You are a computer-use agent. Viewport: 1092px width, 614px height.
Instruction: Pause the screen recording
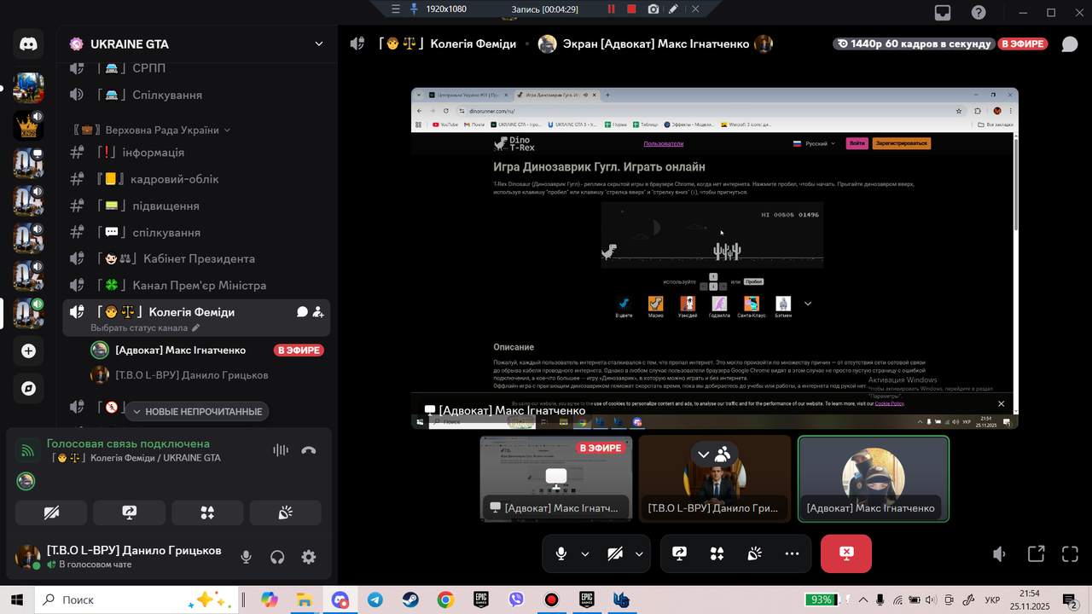pyautogui.click(x=611, y=9)
